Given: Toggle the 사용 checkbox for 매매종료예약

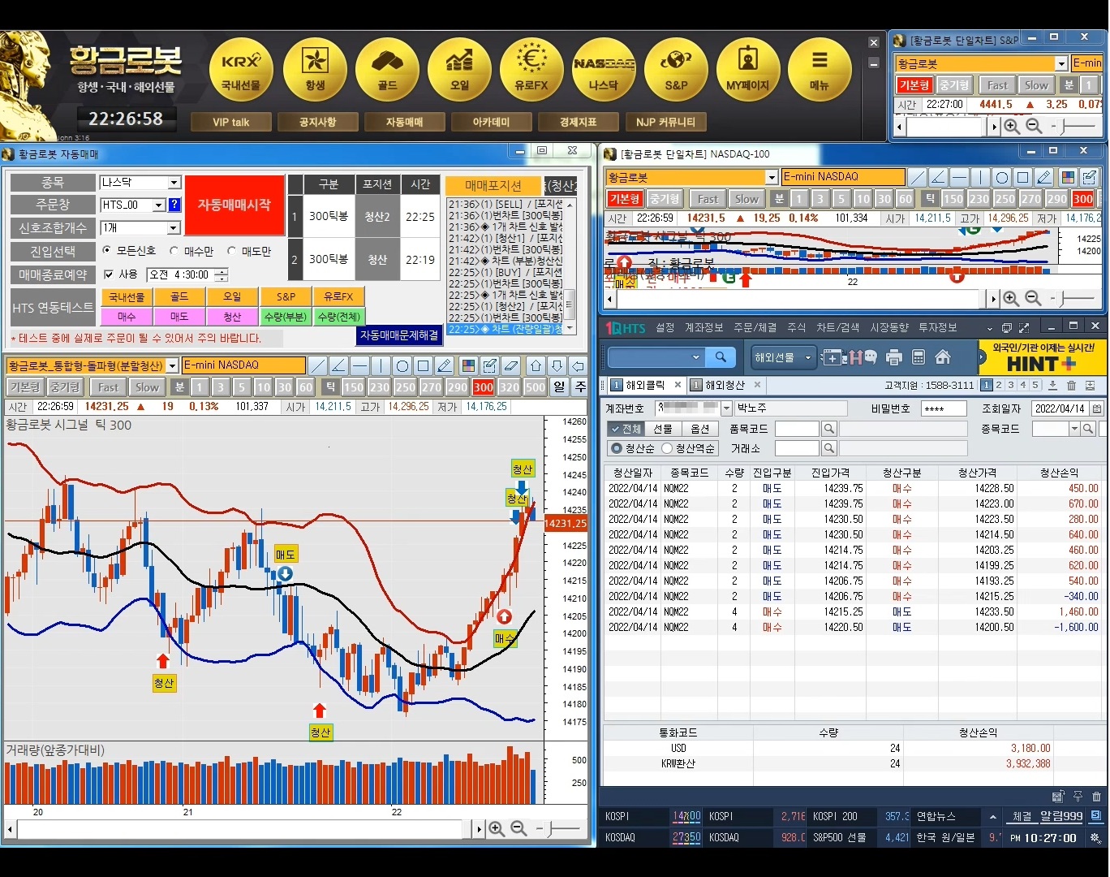Looking at the screenshot, I should tap(109, 274).
